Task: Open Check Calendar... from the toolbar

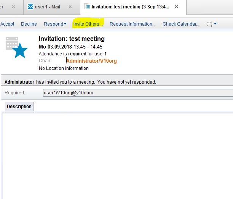Action: point(181,24)
